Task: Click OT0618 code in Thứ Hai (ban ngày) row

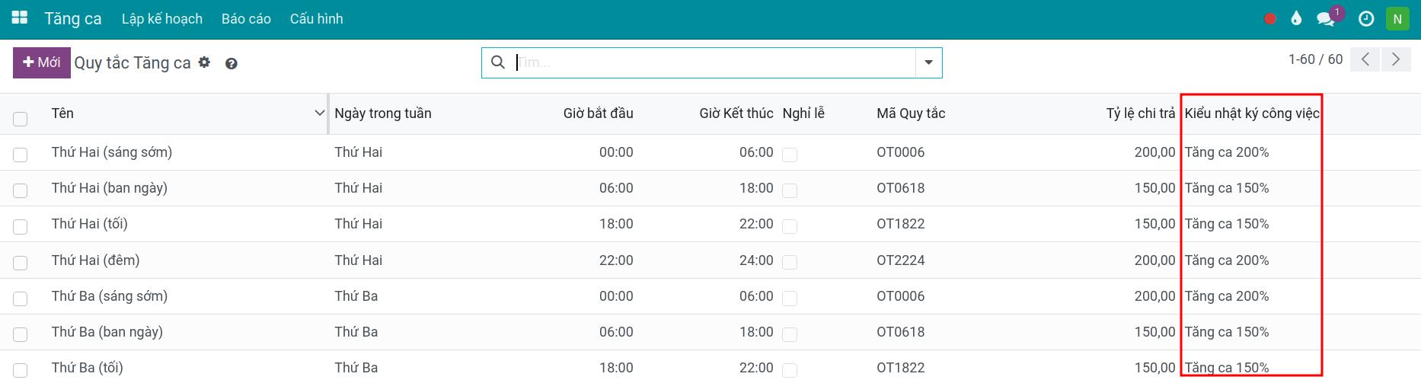Action: [901, 188]
